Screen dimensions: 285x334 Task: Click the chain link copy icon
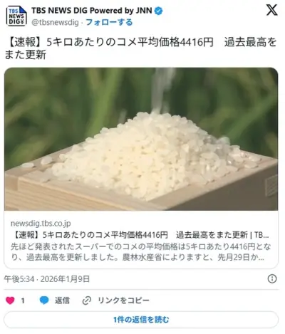[x=87, y=301]
